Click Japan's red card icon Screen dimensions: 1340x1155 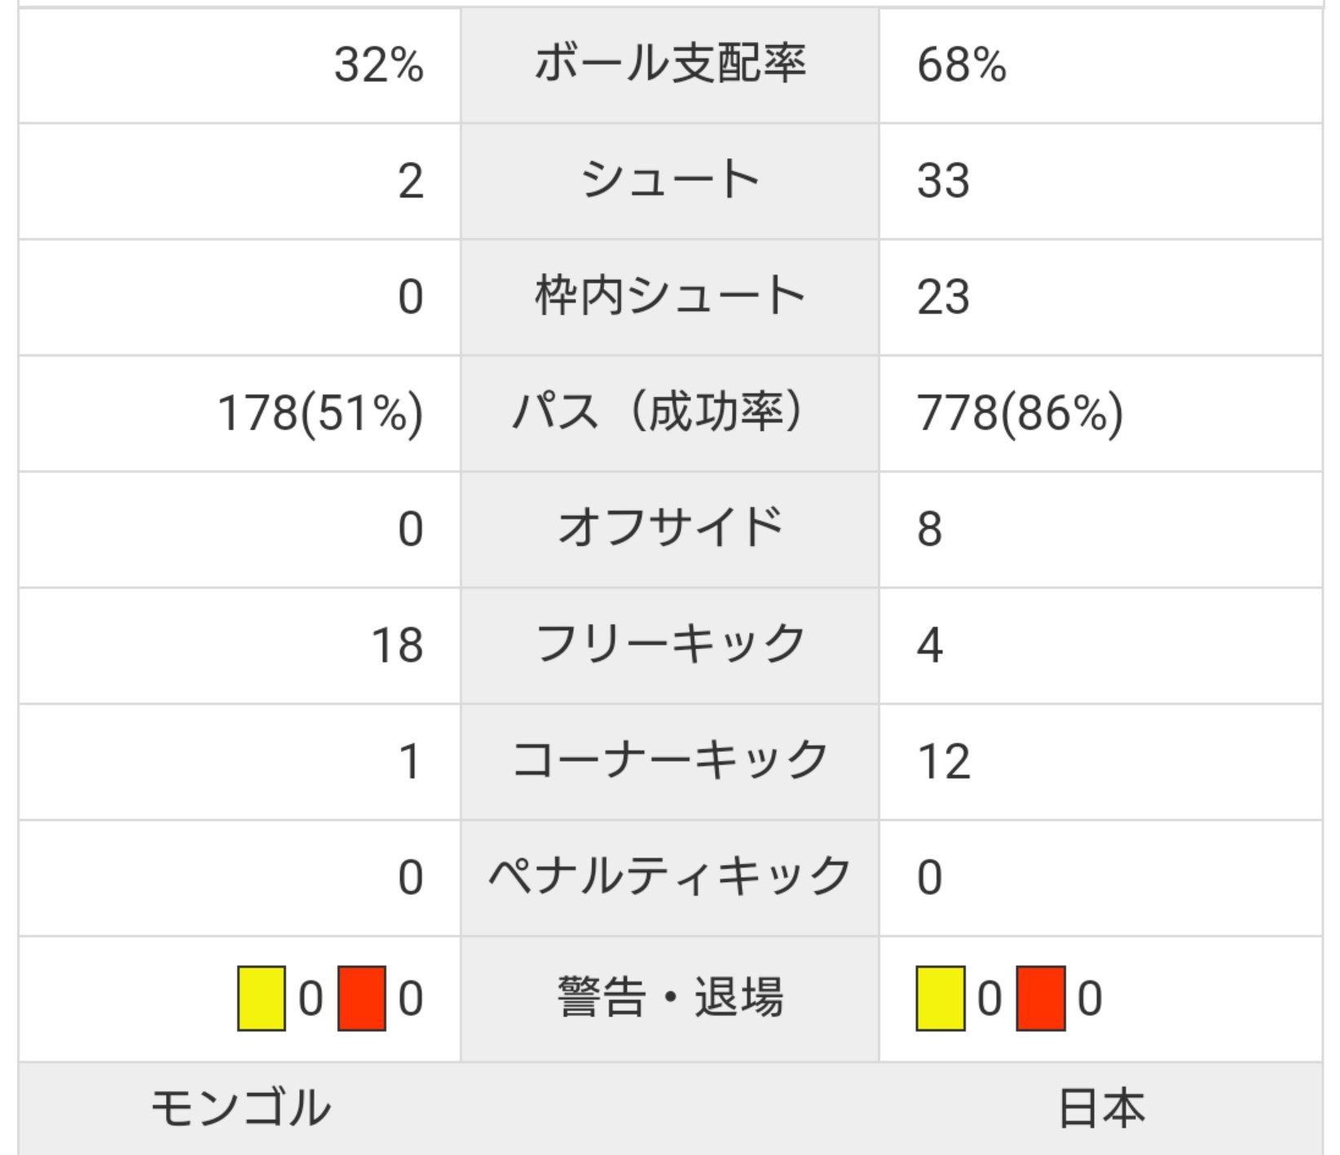(1040, 999)
